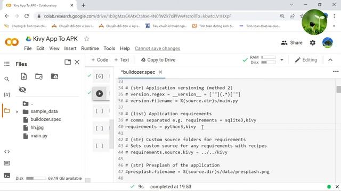The image size is (341, 191).
Task: Open the table of contents sidebar icon
Action: point(7,64)
